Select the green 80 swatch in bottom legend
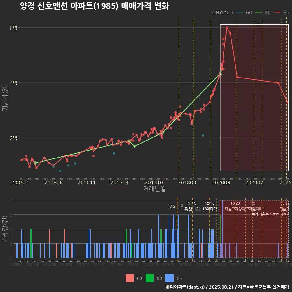Image resolution: width=292 pixels, height=292 pixels. (150, 278)
